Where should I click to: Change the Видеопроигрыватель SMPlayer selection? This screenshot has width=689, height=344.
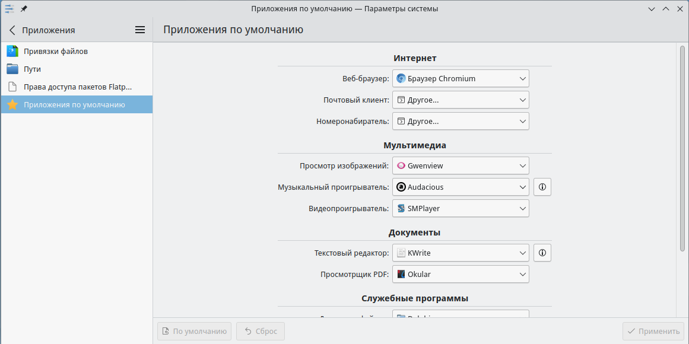(461, 209)
